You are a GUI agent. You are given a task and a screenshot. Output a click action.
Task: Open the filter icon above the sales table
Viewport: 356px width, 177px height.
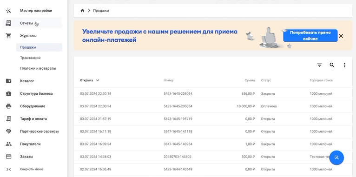coord(319,66)
